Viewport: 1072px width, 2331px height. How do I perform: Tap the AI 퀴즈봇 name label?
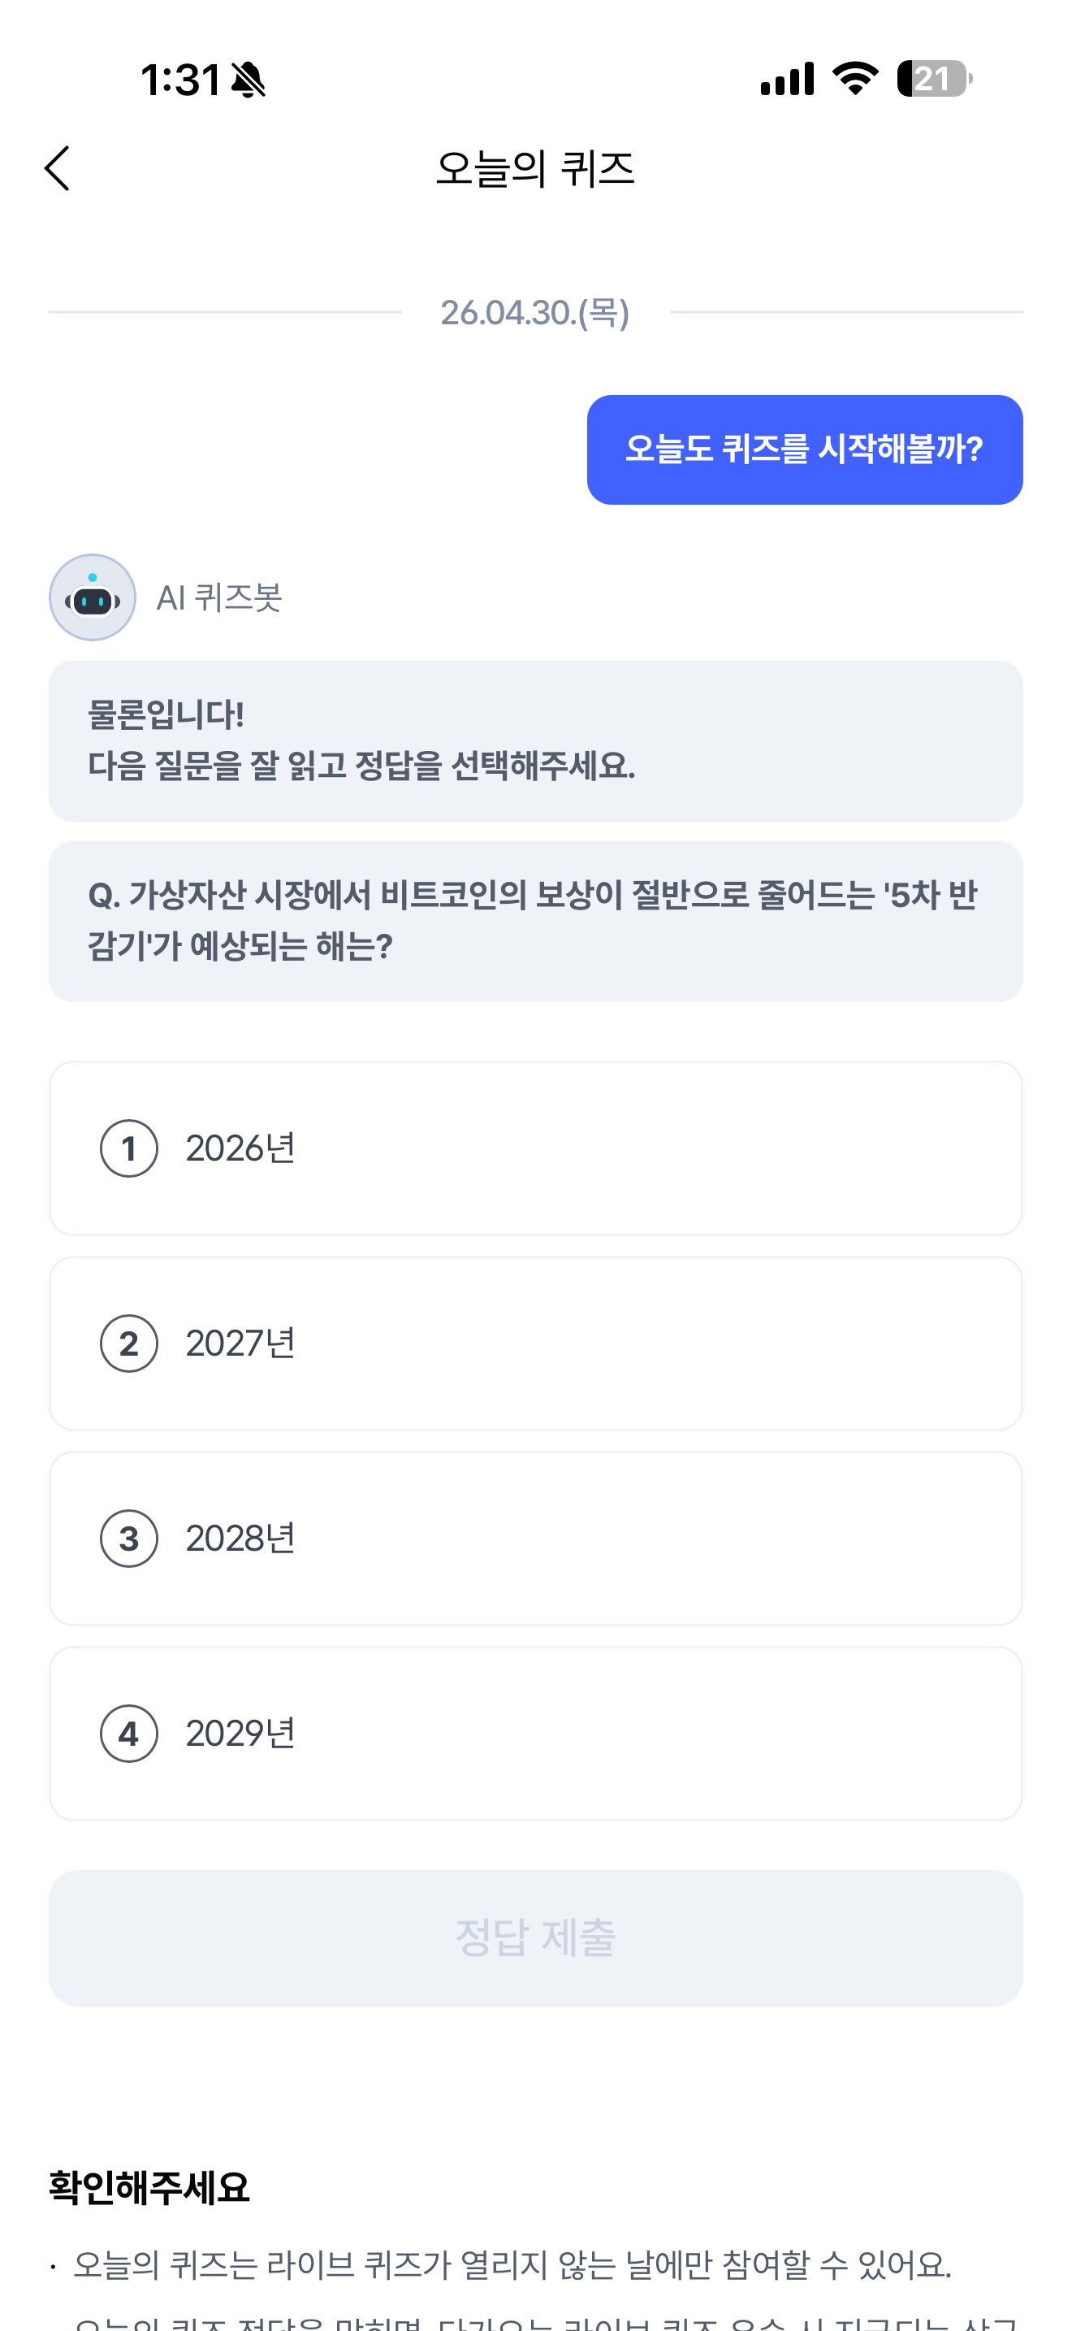point(218,597)
